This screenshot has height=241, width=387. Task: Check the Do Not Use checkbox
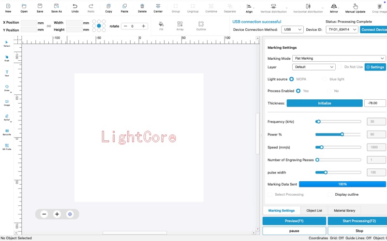(x=340, y=67)
